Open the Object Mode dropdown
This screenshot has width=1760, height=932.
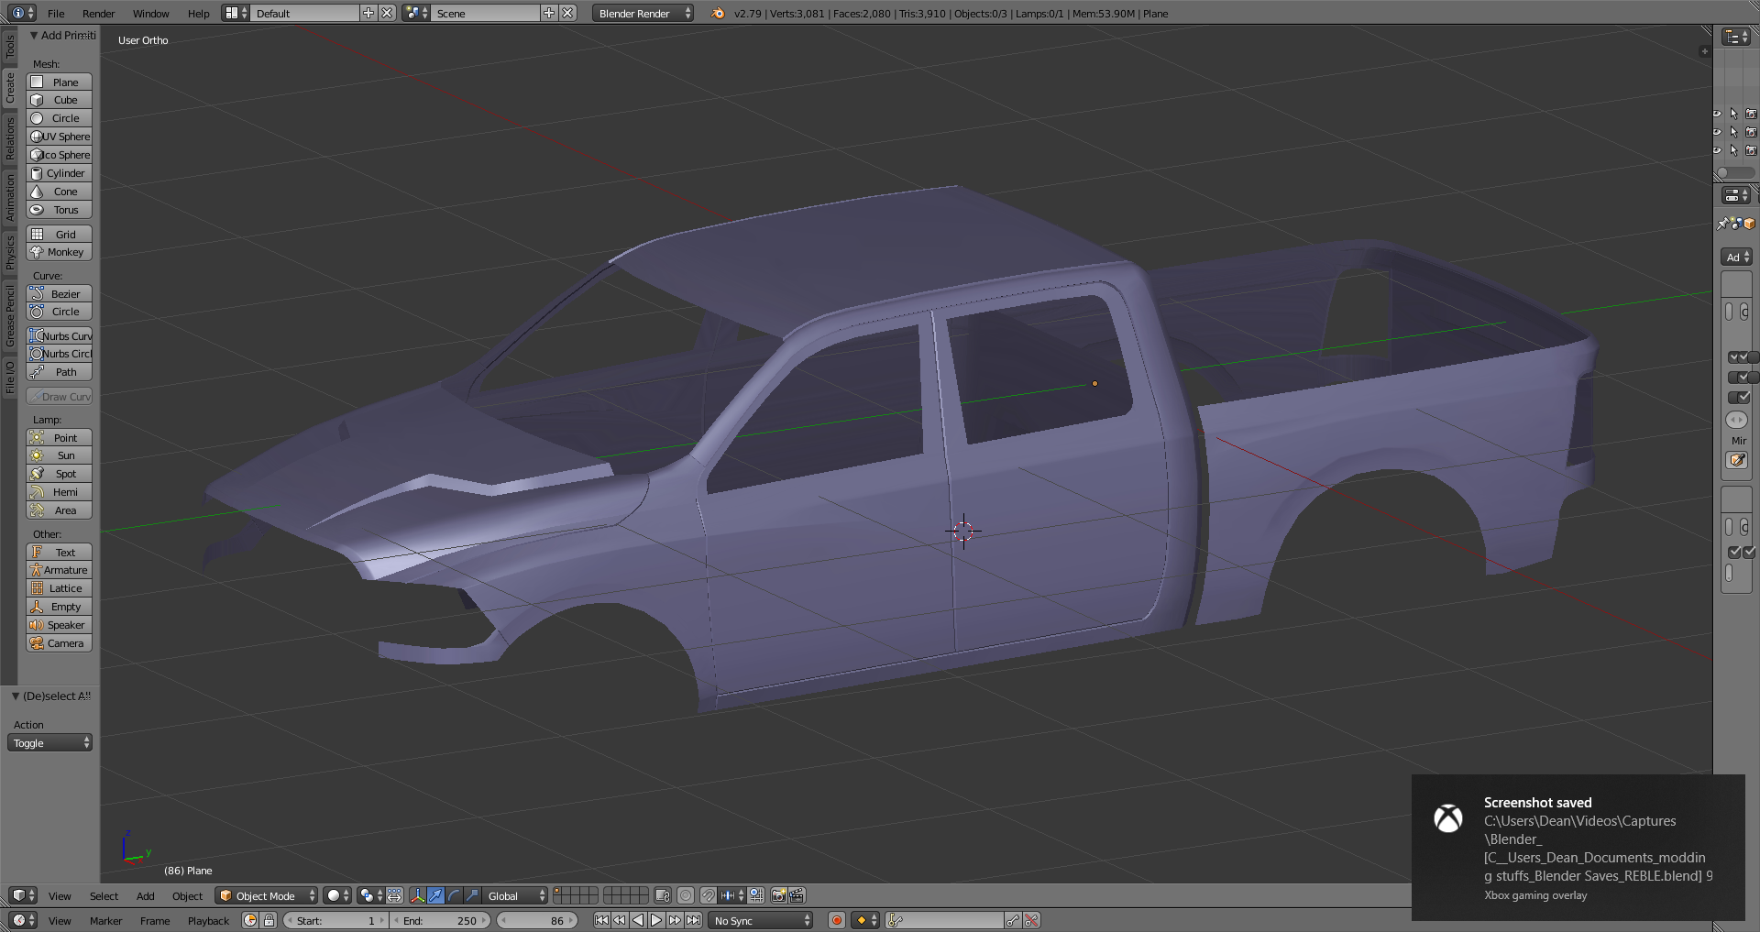coord(266,895)
